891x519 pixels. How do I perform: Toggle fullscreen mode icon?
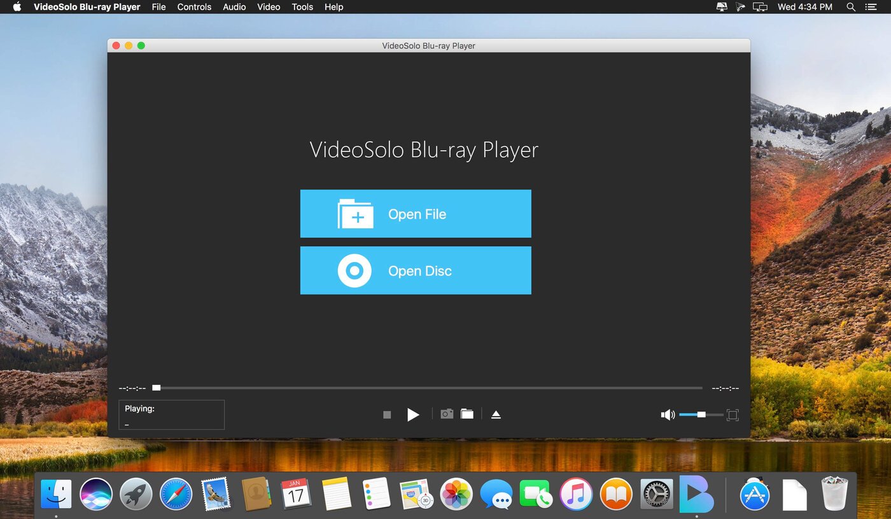[x=733, y=415]
